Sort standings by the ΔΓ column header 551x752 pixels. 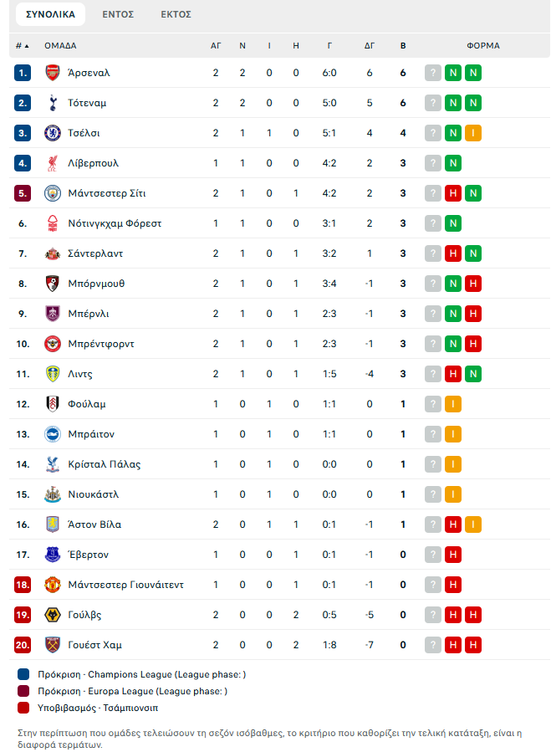point(370,45)
